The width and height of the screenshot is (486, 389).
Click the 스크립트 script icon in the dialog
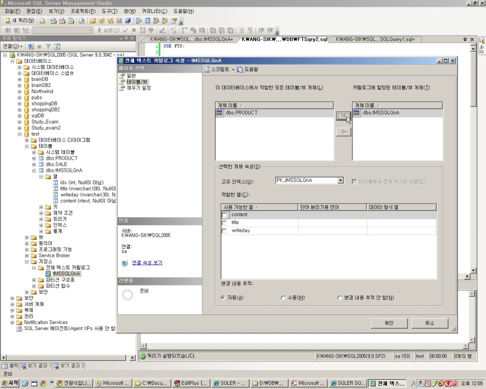(x=207, y=69)
